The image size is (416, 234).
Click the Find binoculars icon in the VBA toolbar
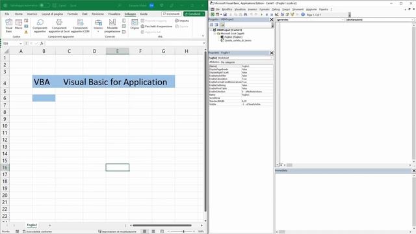[x=246, y=14]
